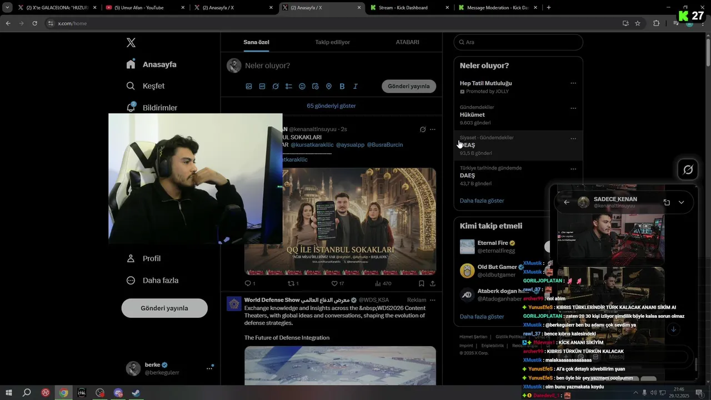Viewport: 711px width, 400px height.
Task: Show more trends with Daha fazla göster
Action: (x=482, y=201)
